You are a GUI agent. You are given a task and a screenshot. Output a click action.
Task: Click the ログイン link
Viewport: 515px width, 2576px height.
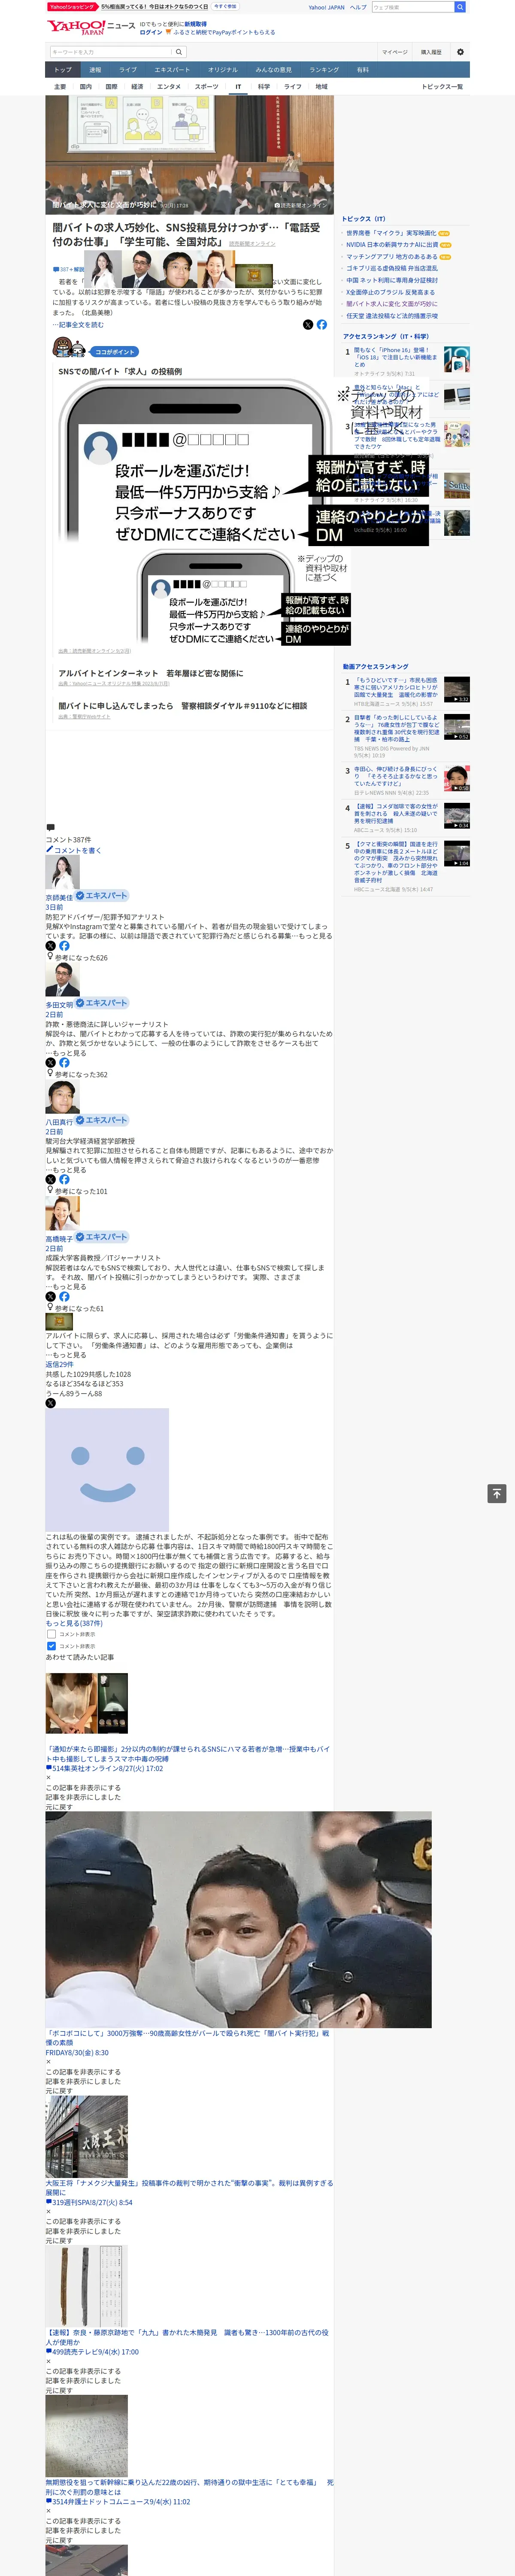[150, 32]
